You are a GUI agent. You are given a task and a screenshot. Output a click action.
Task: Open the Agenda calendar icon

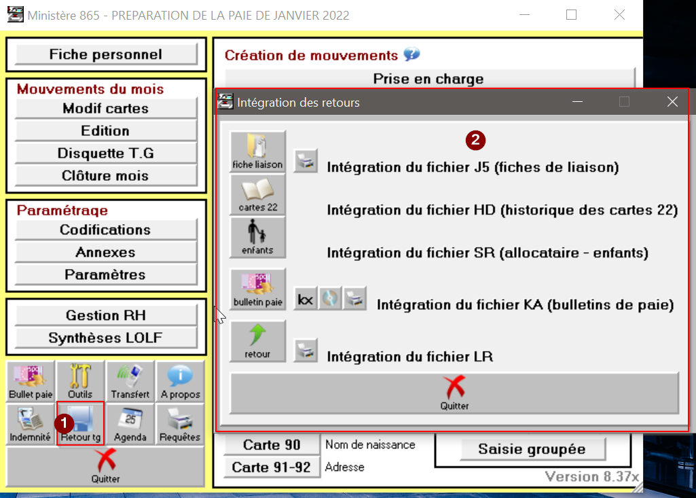tap(130, 424)
